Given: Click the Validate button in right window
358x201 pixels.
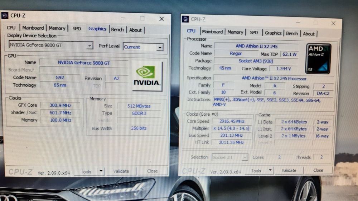Looking at the screenshot, I should (289, 170).
